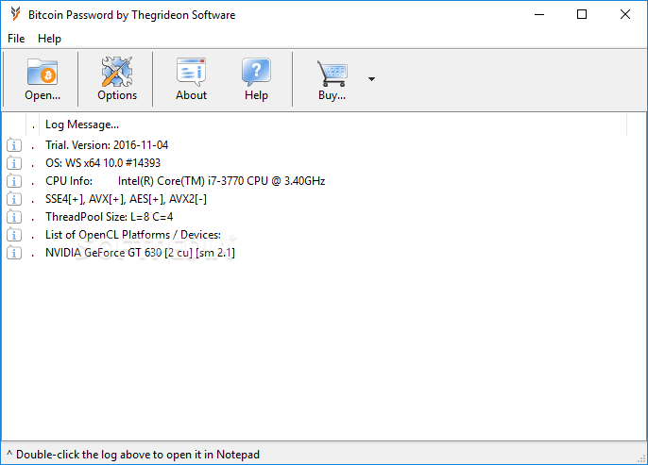This screenshot has width=648, height=465.
Task: Select 'OS: WS x64 10.0 #14393' log entry
Action: point(103,163)
